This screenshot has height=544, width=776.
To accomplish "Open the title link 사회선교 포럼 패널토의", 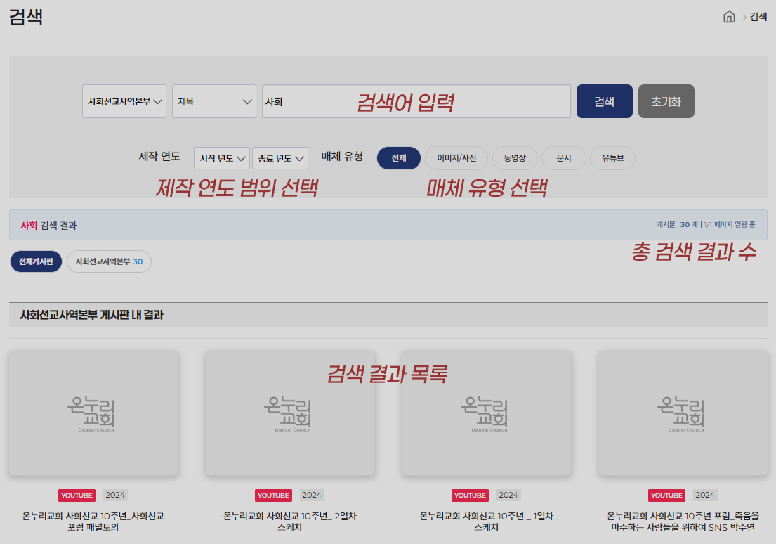I will click(x=93, y=522).
